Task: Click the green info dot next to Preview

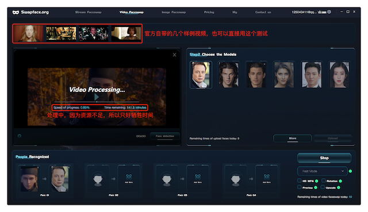Action: 316,187
